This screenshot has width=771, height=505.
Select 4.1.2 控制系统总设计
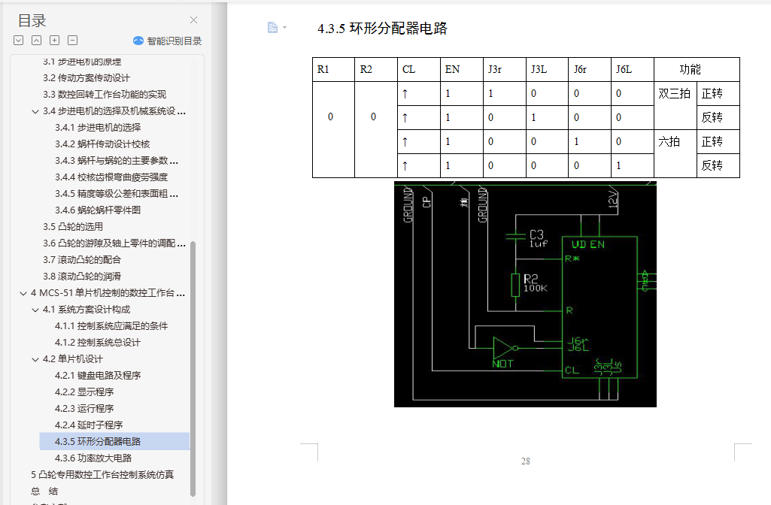(x=97, y=343)
